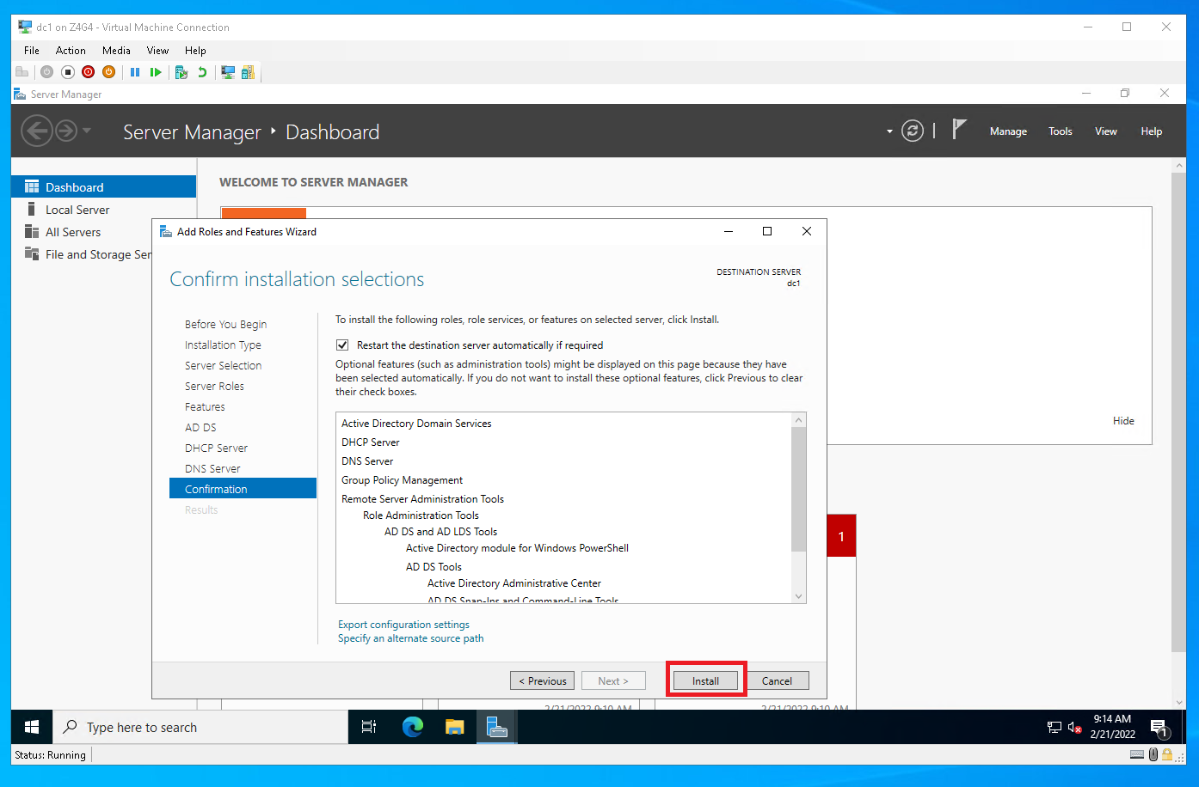Click Server Manager taskbar icon
1199x787 pixels.
tap(496, 727)
